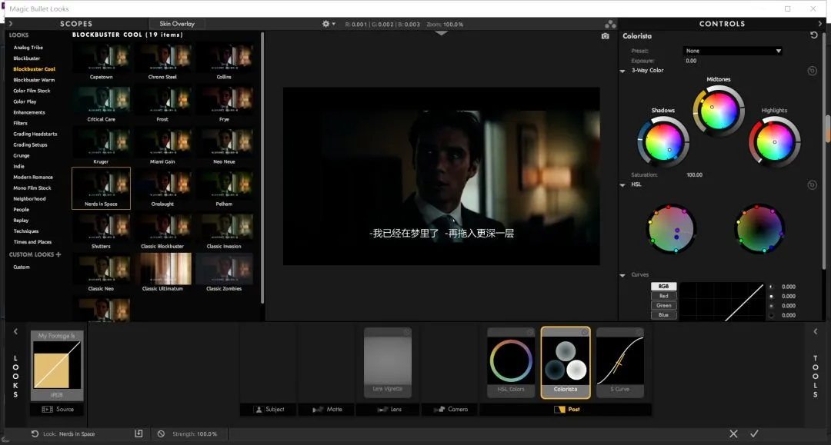This screenshot has width=831, height=445.
Task: Reset the Colorista tool with the circular arrow
Action: (x=813, y=35)
